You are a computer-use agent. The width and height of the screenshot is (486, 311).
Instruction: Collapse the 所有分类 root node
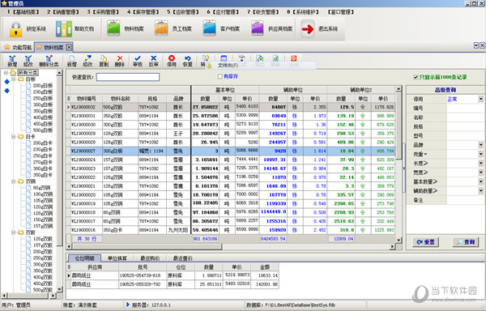click(6, 73)
